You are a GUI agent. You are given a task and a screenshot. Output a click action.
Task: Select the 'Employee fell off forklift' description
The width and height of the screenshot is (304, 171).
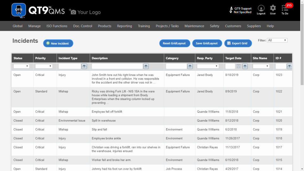pos(107,112)
